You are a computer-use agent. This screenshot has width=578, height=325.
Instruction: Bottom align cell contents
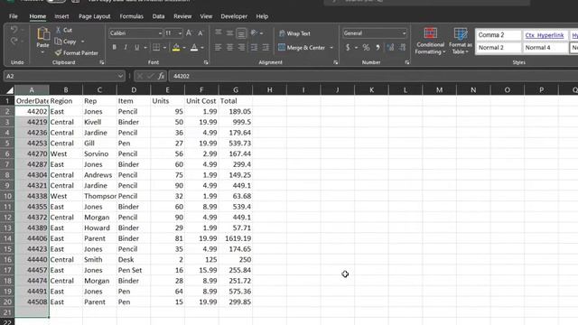pyautogui.click(x=241, y=33)
